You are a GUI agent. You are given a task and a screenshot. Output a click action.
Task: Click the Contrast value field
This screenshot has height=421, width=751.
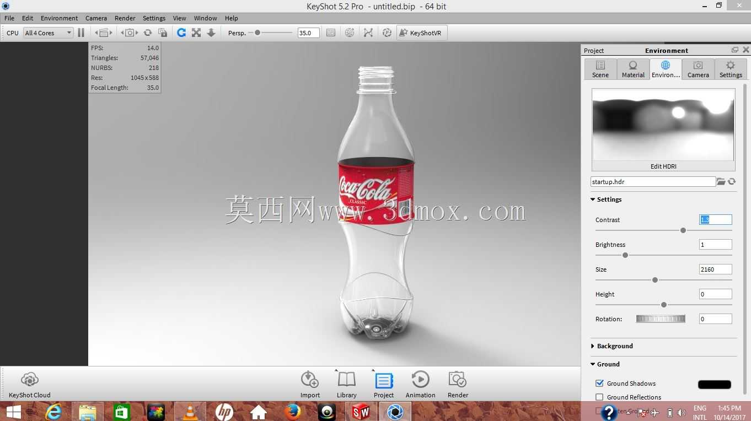click(x=716, y=219)
